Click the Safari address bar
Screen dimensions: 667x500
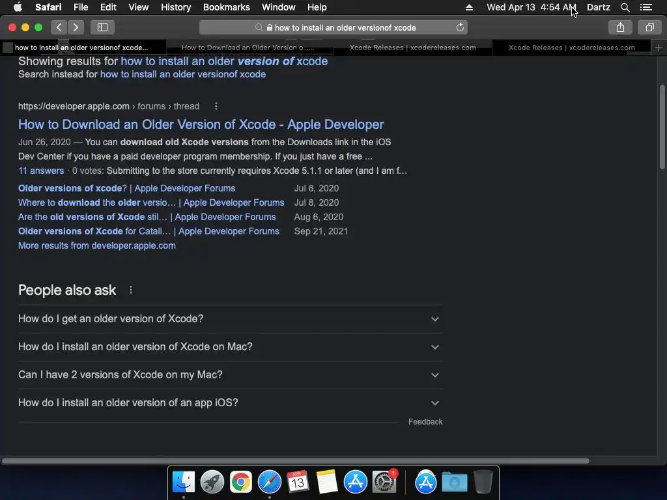(333, 27)
